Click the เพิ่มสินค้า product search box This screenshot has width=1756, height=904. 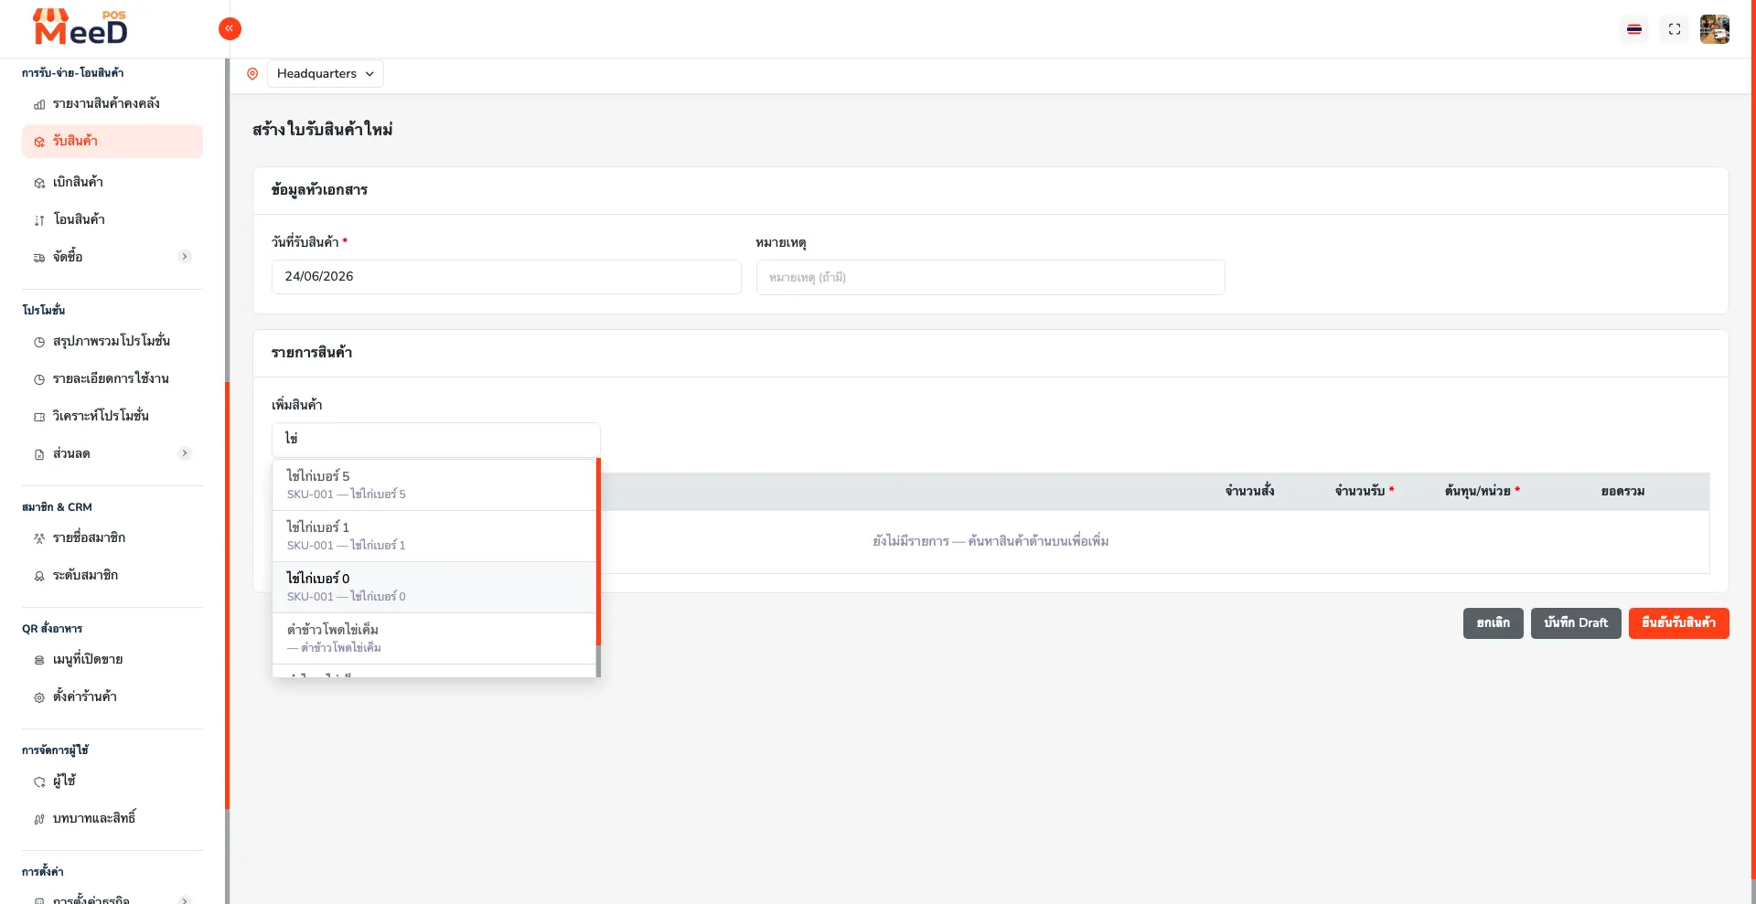(x=435, y=440)
